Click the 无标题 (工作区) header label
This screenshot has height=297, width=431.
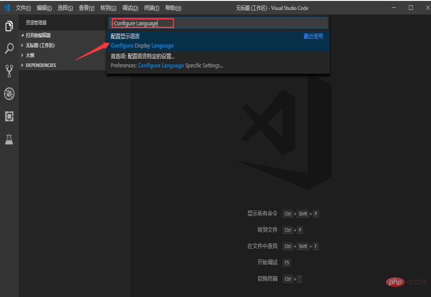[x=40, y=45]
